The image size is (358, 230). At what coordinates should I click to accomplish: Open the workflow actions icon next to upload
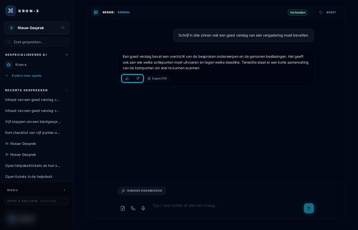click(x=133, y=208)
